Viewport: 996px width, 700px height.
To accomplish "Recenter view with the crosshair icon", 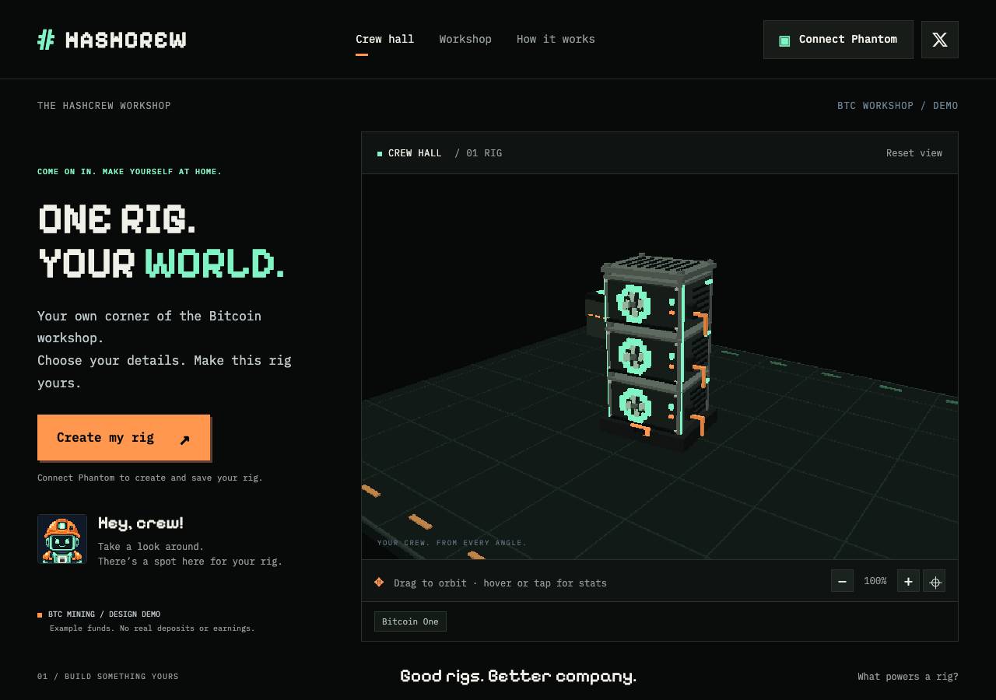I will pos(935,581).
